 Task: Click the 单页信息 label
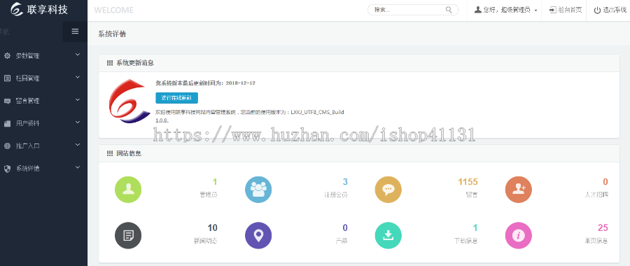(x=596, y=241)
